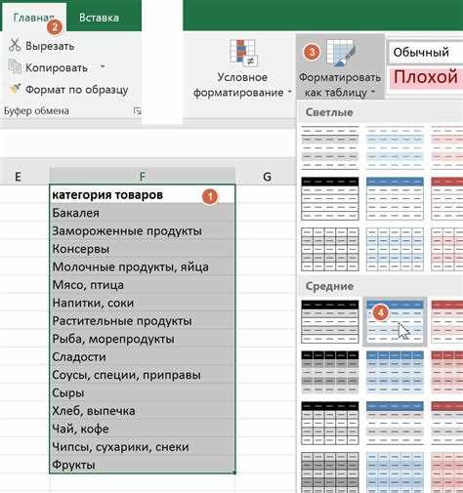
Task: Choose black header medium style in Средние
Action: click(x=330, y=321)
